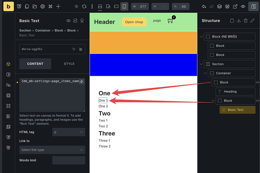Collapse the Container tree chevron
Screen dimensions: 260x173
(205, 73)
